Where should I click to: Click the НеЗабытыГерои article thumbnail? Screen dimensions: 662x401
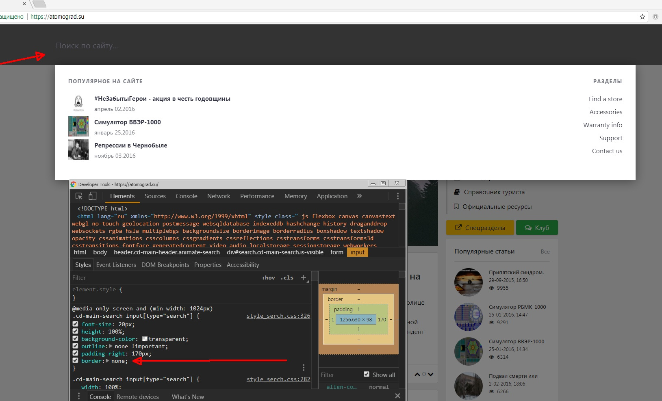point(78,103)
